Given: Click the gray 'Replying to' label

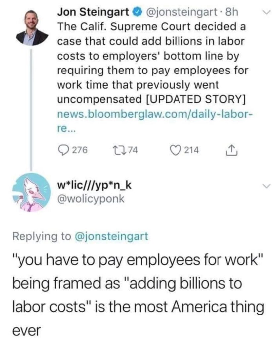Looking at the screenshot, I should coord(41,236).
